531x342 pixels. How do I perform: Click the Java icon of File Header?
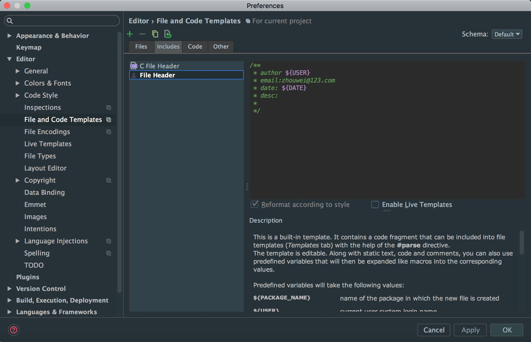pos(134,75)
